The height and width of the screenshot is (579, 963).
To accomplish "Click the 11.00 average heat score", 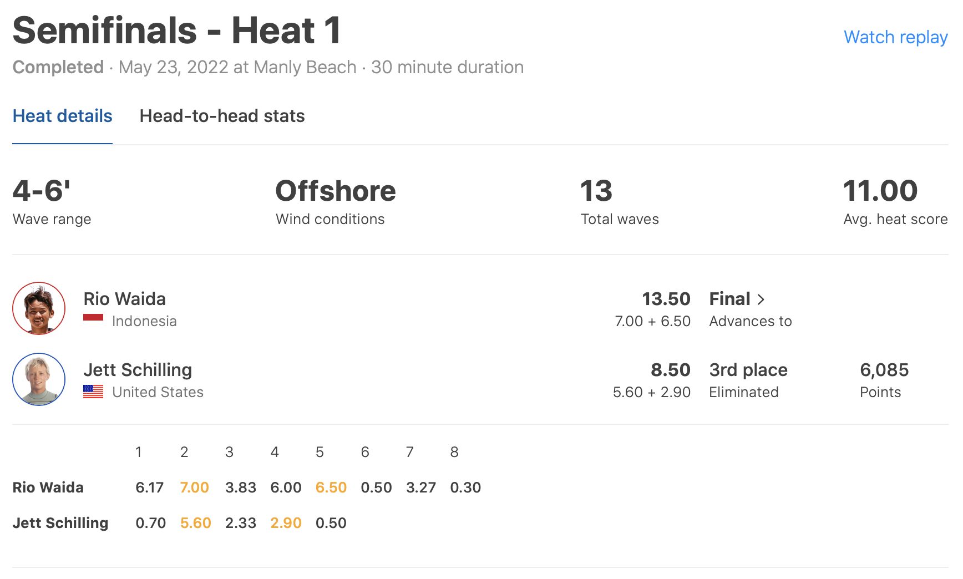I will click(x=880, y=191).
